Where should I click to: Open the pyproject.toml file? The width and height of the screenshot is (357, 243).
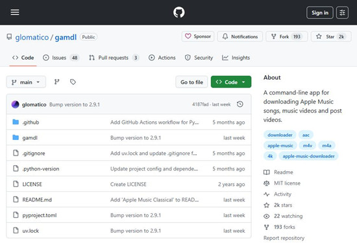[40, 215]
